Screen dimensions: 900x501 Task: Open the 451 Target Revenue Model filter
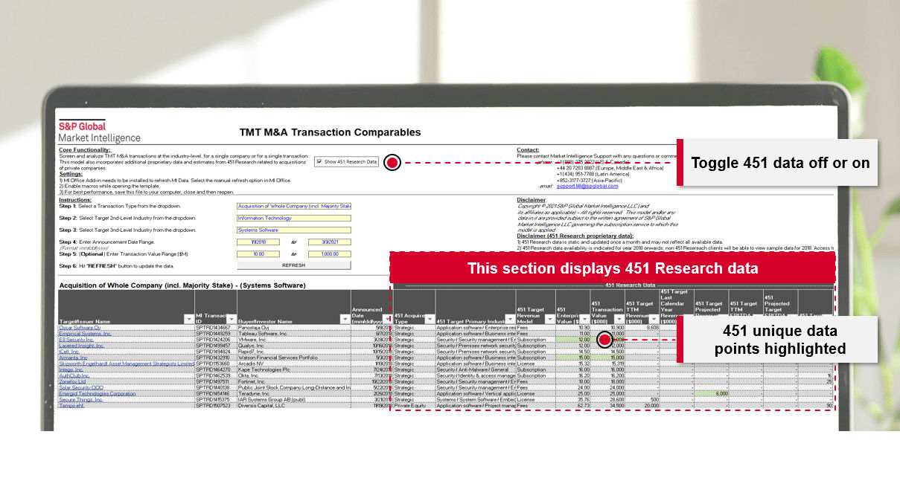550,319
